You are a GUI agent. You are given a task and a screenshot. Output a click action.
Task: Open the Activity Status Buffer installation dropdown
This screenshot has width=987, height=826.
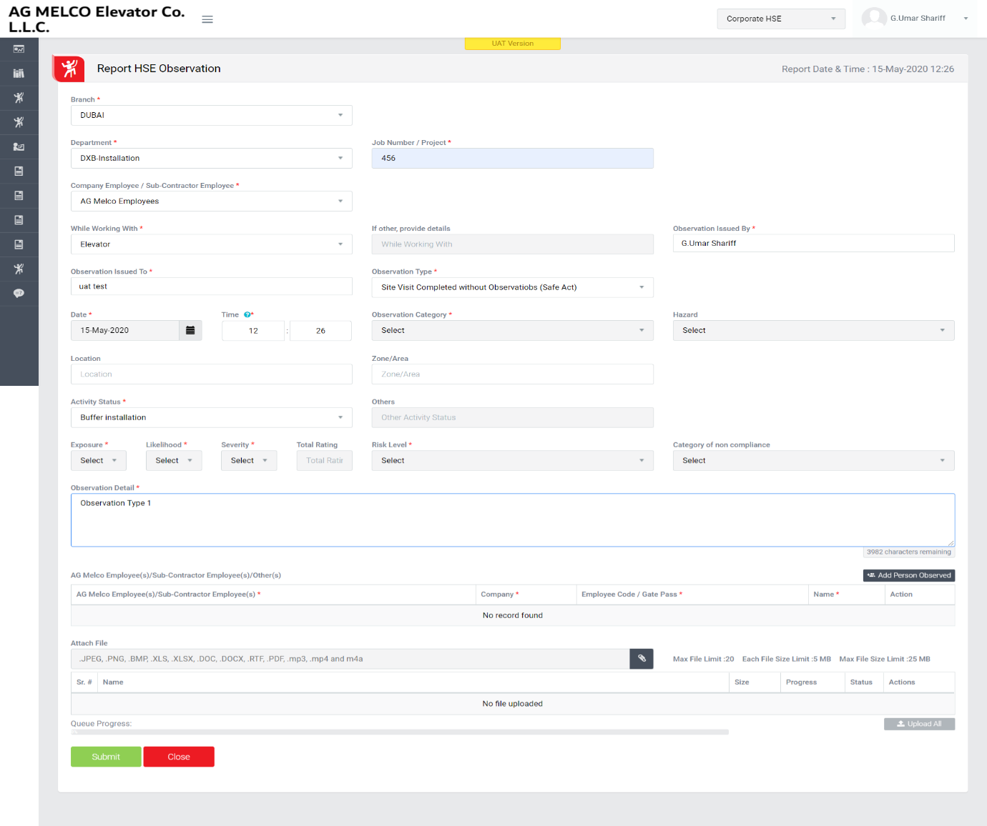(212, 417)
